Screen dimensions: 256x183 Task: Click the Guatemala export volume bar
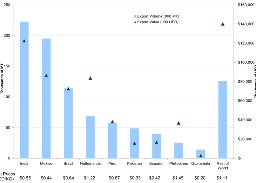point(201,154)
